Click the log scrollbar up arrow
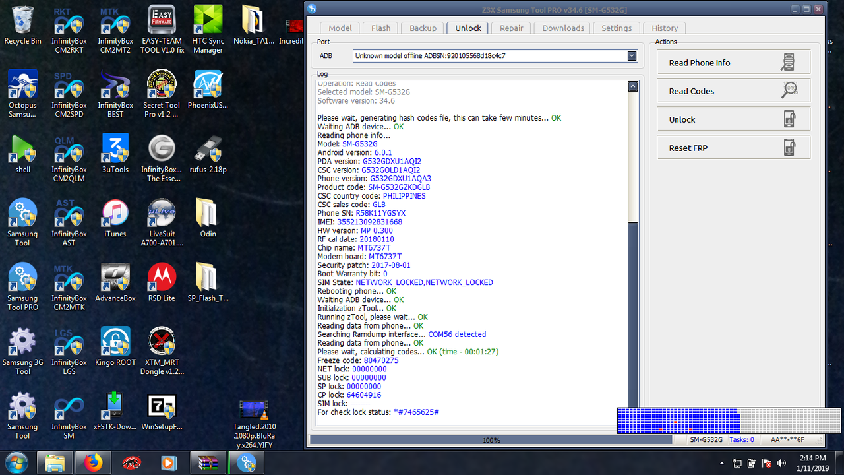This screenshot has width=844, height=475. [x=633, y=86]
